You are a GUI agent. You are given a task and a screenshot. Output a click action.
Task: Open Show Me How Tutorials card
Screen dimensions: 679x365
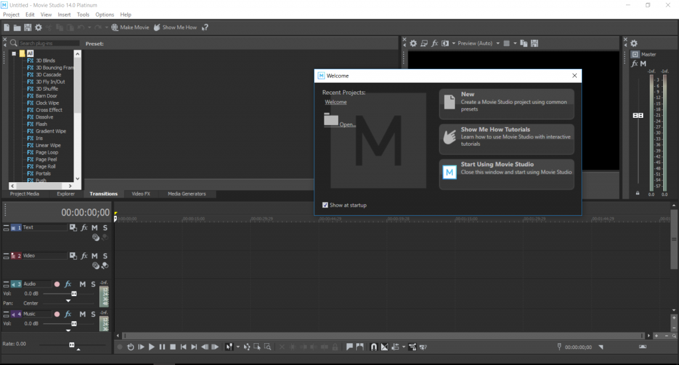click(507, 139)
